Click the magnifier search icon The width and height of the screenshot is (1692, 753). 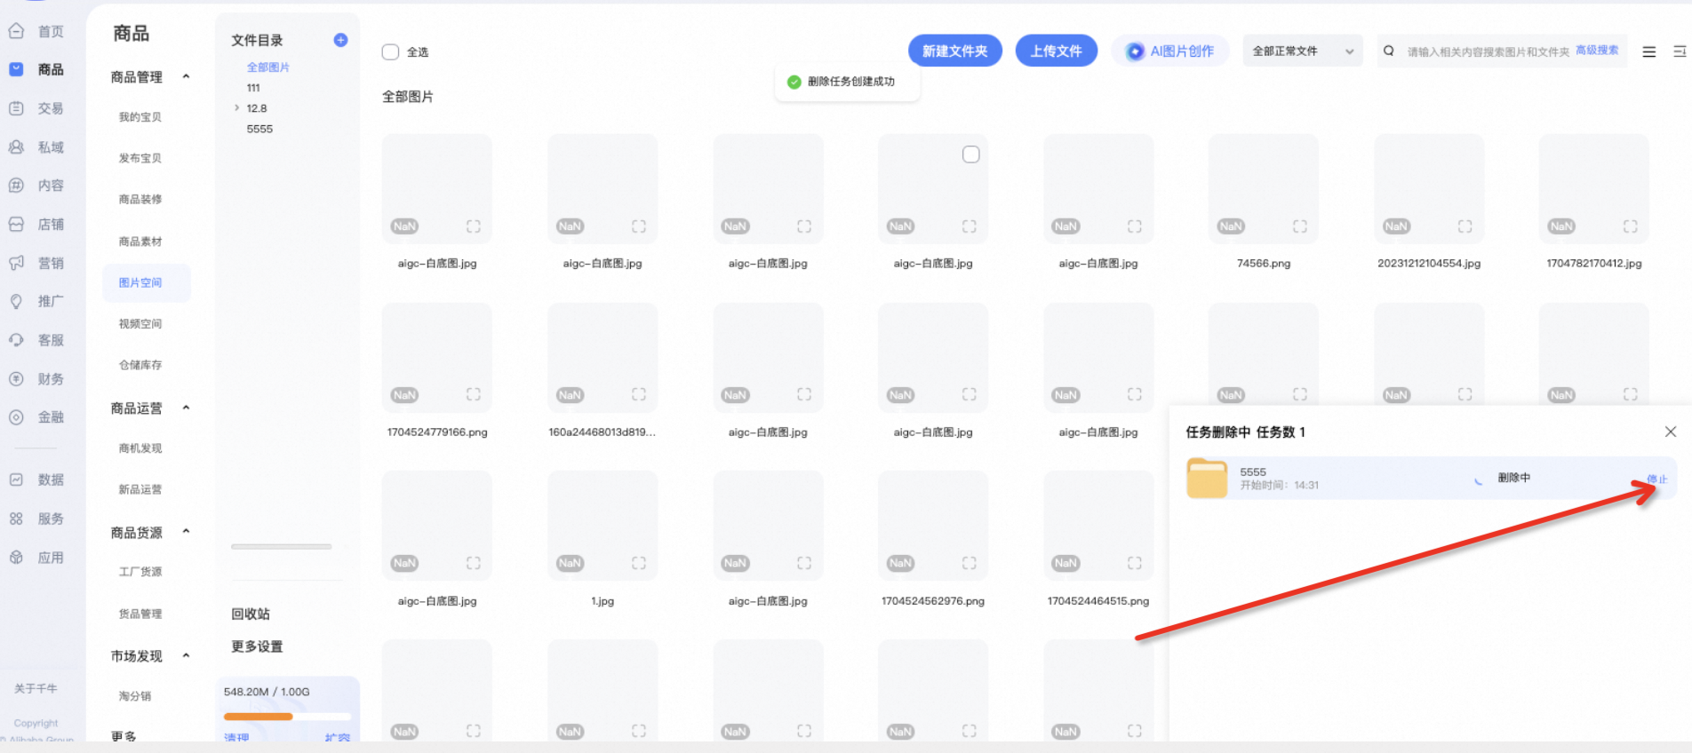click(1389, 51)
